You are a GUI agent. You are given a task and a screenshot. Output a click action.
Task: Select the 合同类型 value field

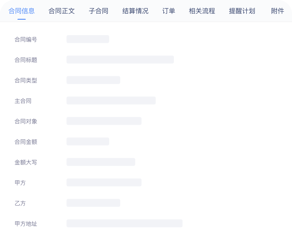[93, 80]
